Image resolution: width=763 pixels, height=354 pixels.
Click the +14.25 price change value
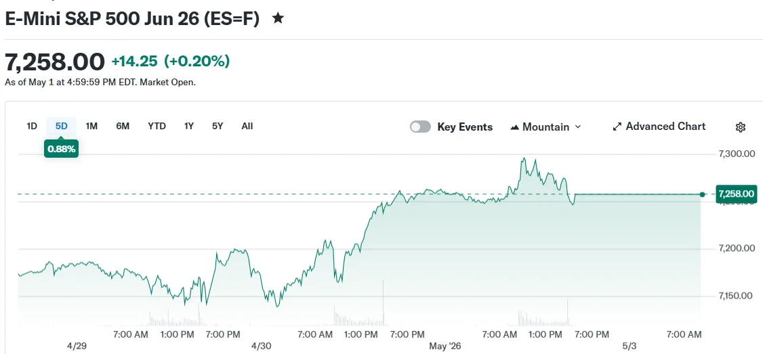(x=135, y=62)
